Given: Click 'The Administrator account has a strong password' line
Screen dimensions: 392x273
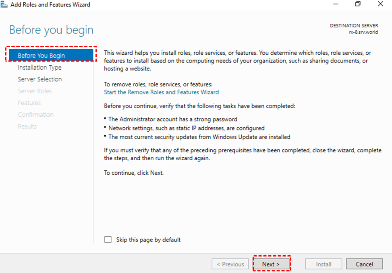Looking at the screenshot, I should (x=173, y=119).
